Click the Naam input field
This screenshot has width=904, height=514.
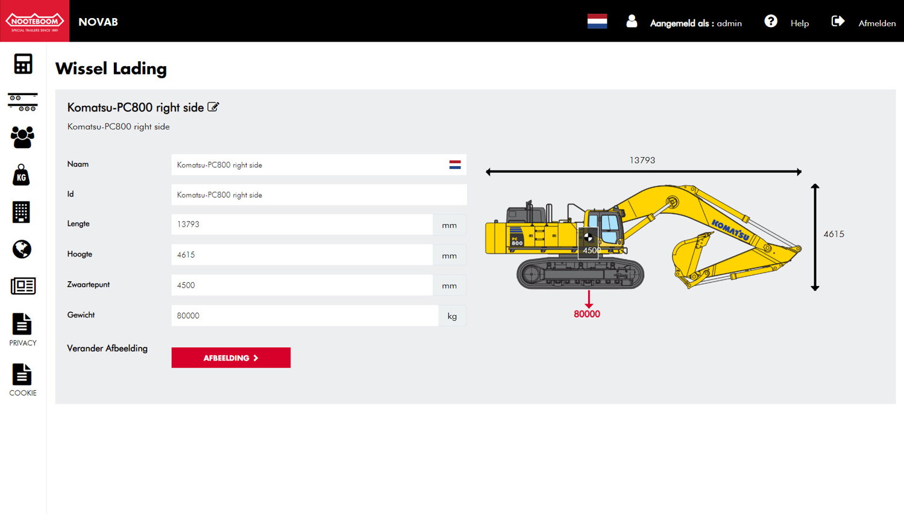click(319, 164)
